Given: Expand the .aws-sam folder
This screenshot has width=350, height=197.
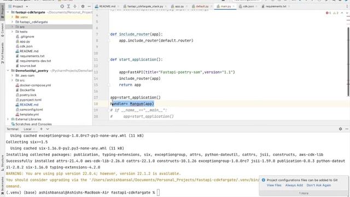Looking at the screenshot, I should [12, 76].
